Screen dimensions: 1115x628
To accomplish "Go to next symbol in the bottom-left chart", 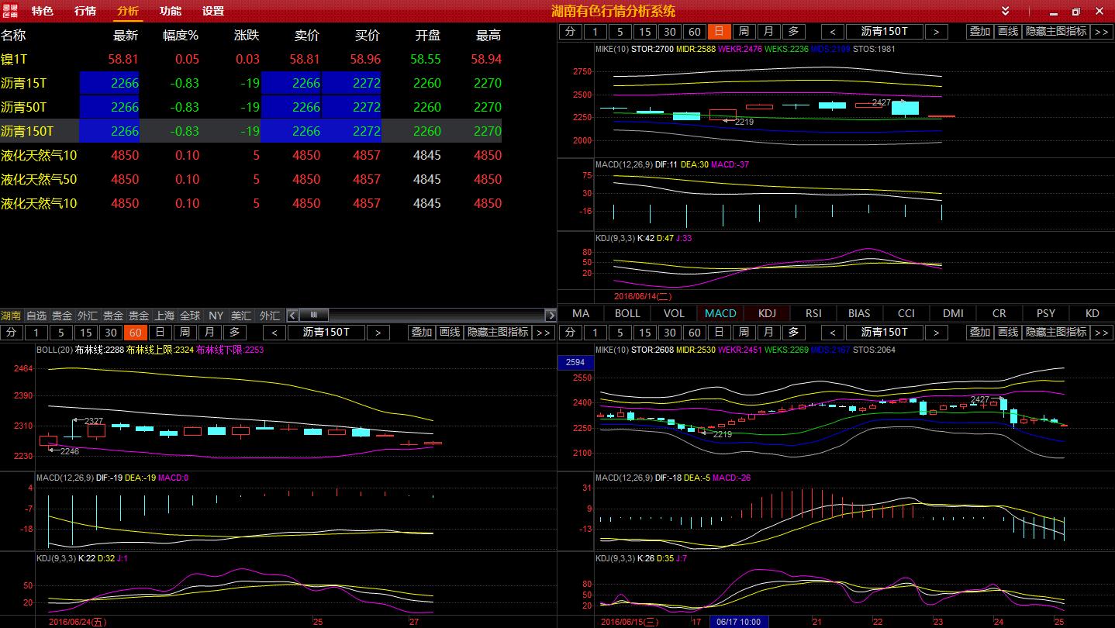I will (x=378, y=333).
